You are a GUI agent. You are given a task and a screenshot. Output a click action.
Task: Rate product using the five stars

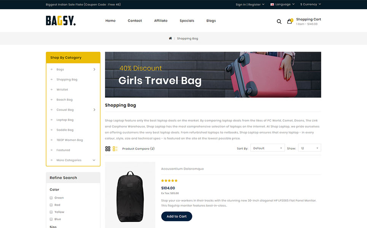click(x=169, y=180)
